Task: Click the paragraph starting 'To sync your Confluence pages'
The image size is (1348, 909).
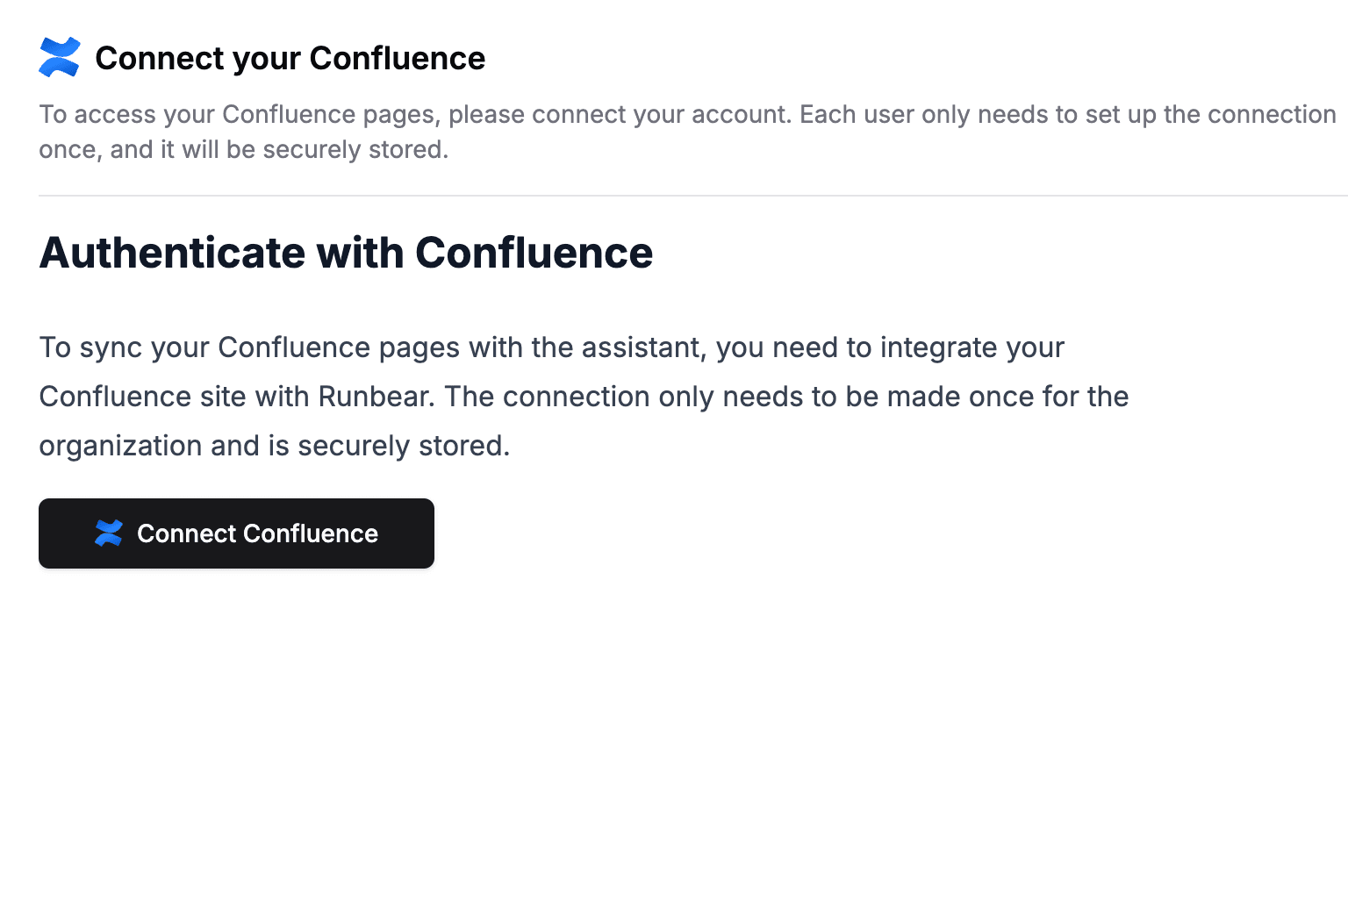Action: pyautogui.click(x=584, y=397)
